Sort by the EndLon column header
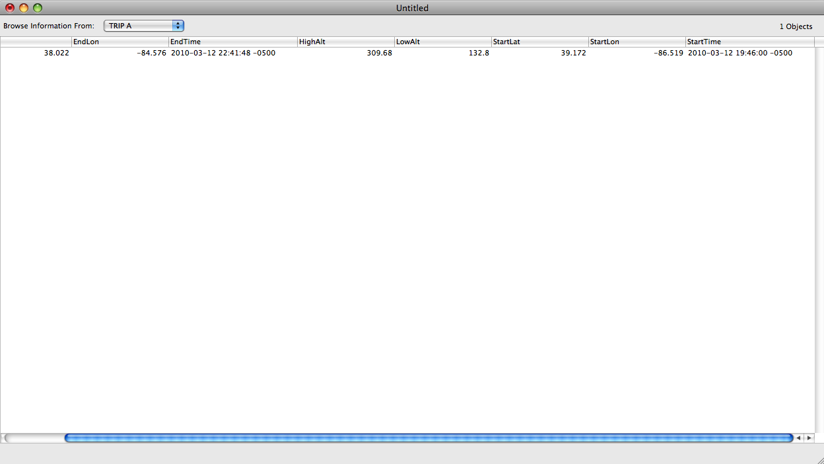Screen dimensions: 824x464 120,42
